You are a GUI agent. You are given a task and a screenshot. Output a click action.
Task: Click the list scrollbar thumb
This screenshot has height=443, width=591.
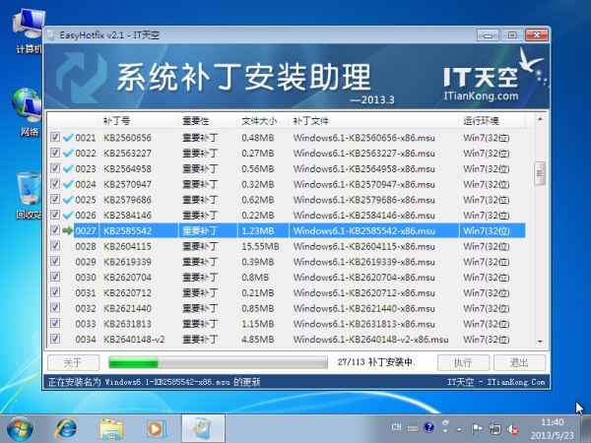pos(540,173)
